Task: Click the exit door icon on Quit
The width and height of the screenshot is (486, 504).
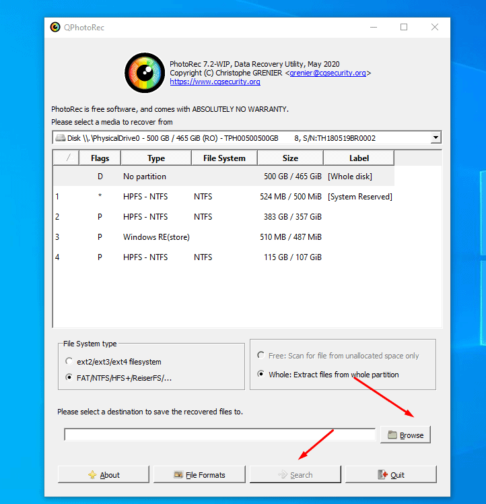Action: click(x=382, y=475)
